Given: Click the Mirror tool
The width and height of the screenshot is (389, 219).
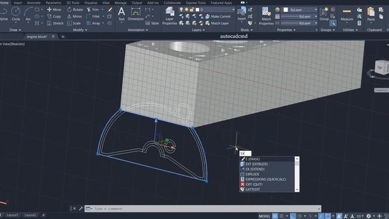Looking at the screenshot, I should 74,16.
